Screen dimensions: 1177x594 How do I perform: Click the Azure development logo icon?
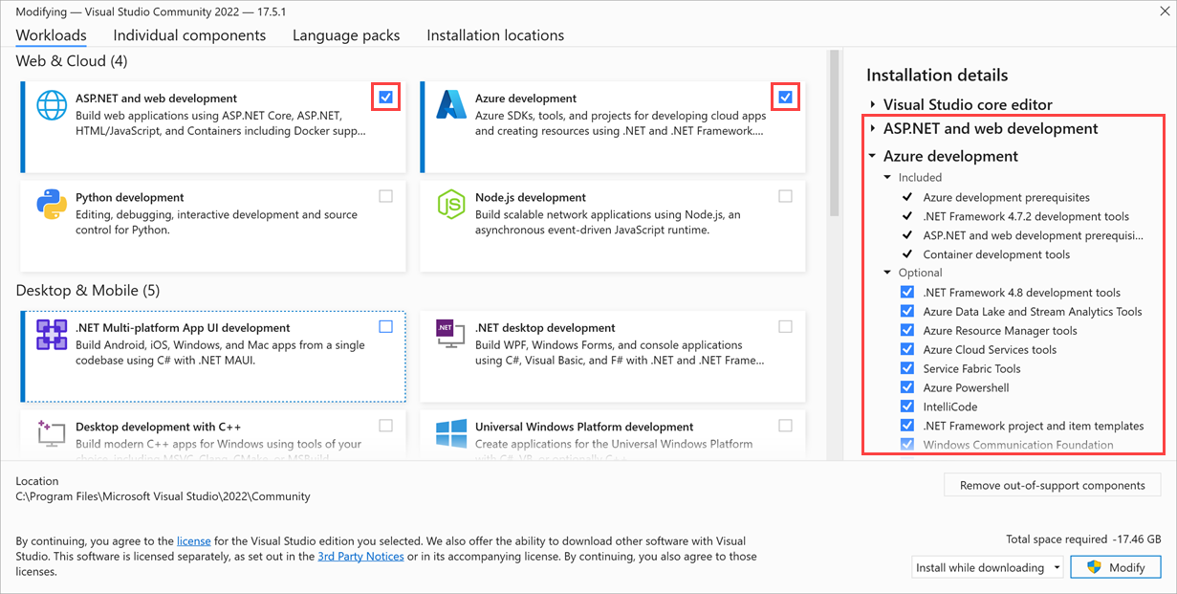tap(450, 104)
